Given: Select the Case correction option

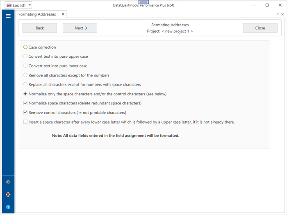Looking at the screenshot, I should point(25,47).
